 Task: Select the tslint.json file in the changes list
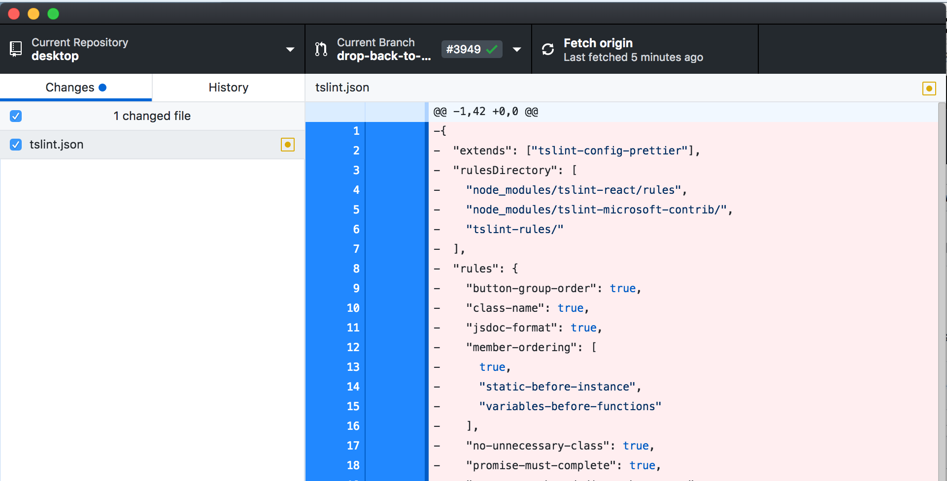(57, 144)
